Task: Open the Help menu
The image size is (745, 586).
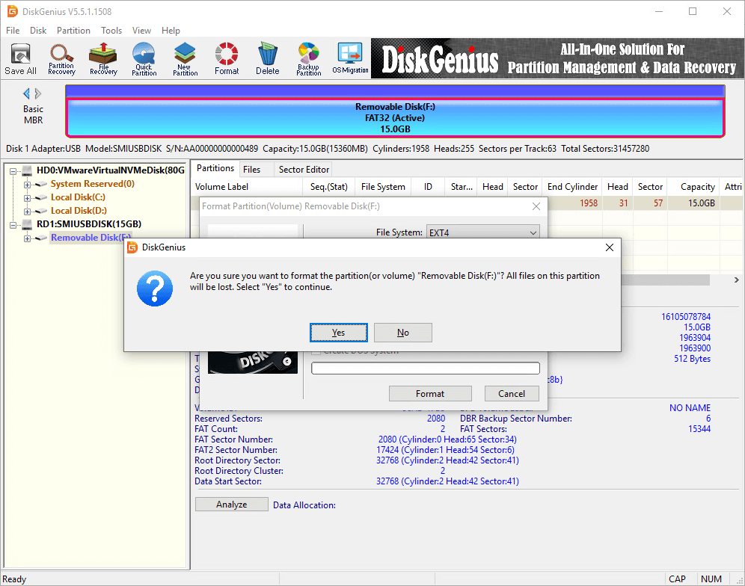Action: (x=171, y=31)
